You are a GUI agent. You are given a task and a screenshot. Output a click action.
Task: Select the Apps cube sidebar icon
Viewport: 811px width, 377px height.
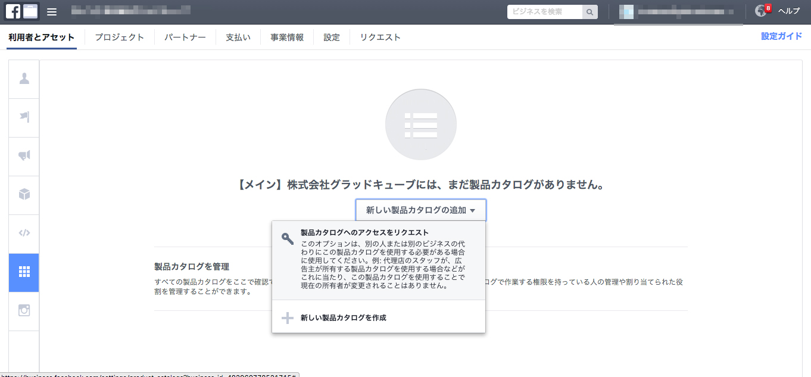24,195
